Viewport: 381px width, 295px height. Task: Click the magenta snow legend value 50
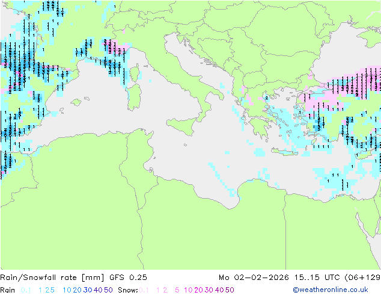(230, 290)
